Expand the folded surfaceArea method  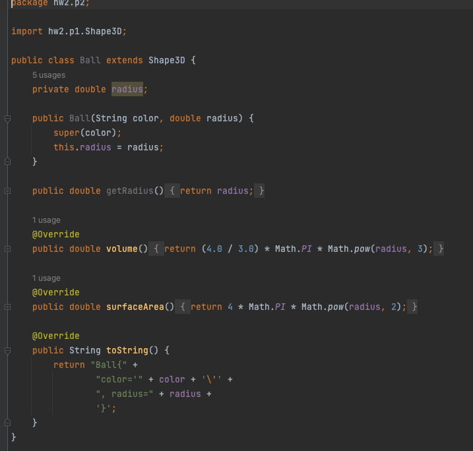tap(7, 307)
